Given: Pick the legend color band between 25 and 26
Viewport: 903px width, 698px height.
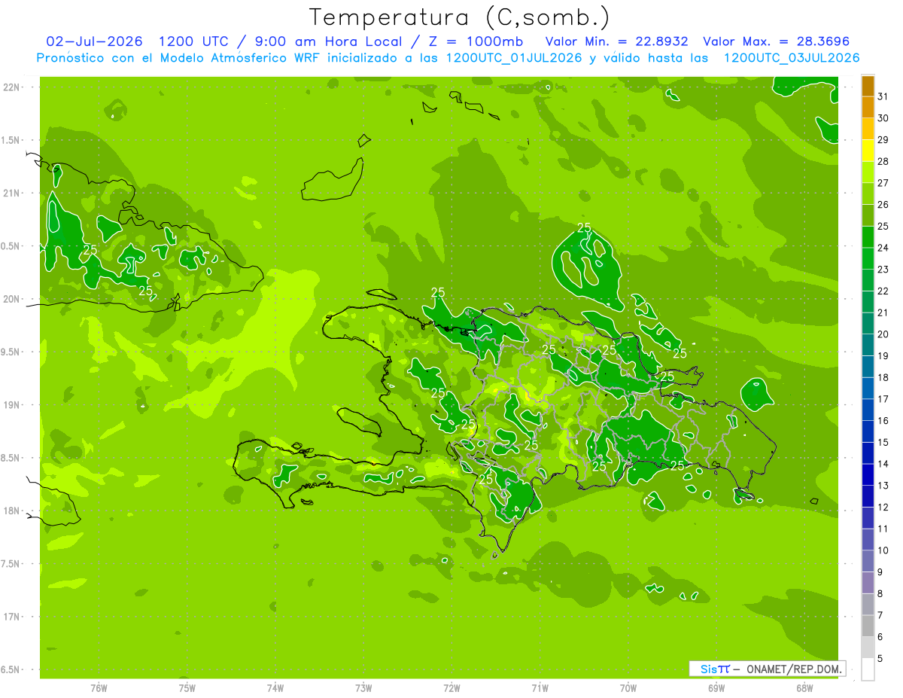Looking at the screenshot, I should pyautogui.click(x=868, y=215).
